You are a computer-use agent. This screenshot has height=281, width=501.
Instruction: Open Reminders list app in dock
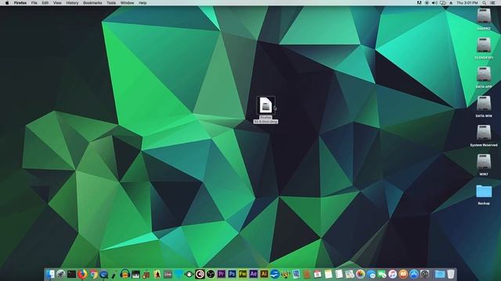point(339,274)
